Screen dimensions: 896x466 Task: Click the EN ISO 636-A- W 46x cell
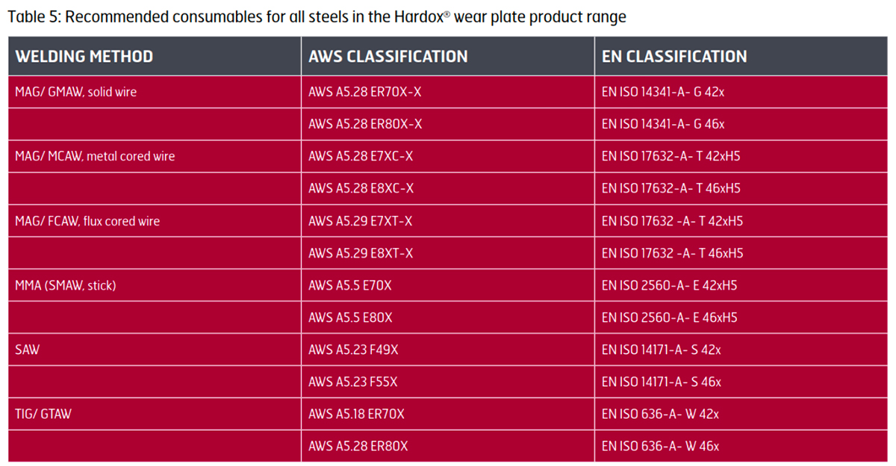pos(660,446)
